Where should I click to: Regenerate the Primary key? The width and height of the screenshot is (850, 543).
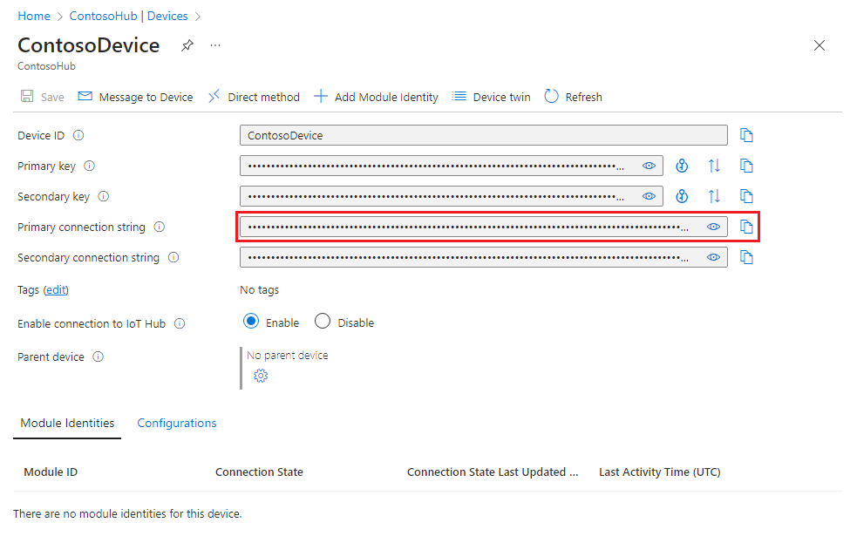[681, 166]
